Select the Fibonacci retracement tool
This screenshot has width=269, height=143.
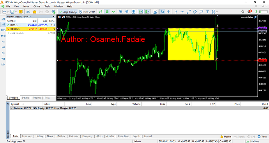click(201, 12)
